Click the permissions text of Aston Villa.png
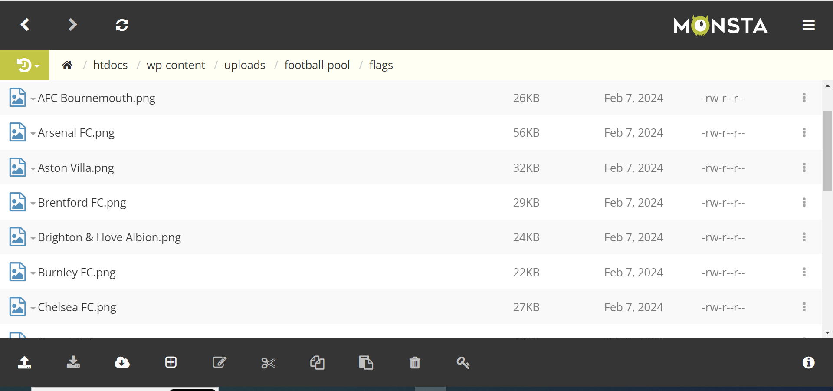 click(x=723, y=168)
